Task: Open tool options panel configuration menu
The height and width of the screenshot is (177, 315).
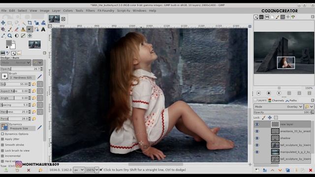Action: coord(45,53)
